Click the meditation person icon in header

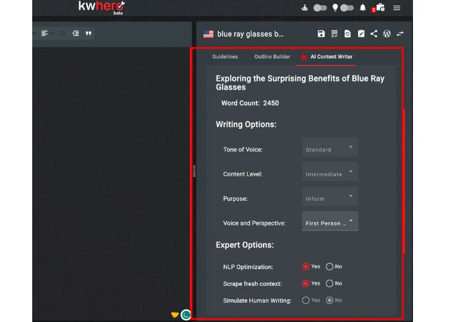305,8
